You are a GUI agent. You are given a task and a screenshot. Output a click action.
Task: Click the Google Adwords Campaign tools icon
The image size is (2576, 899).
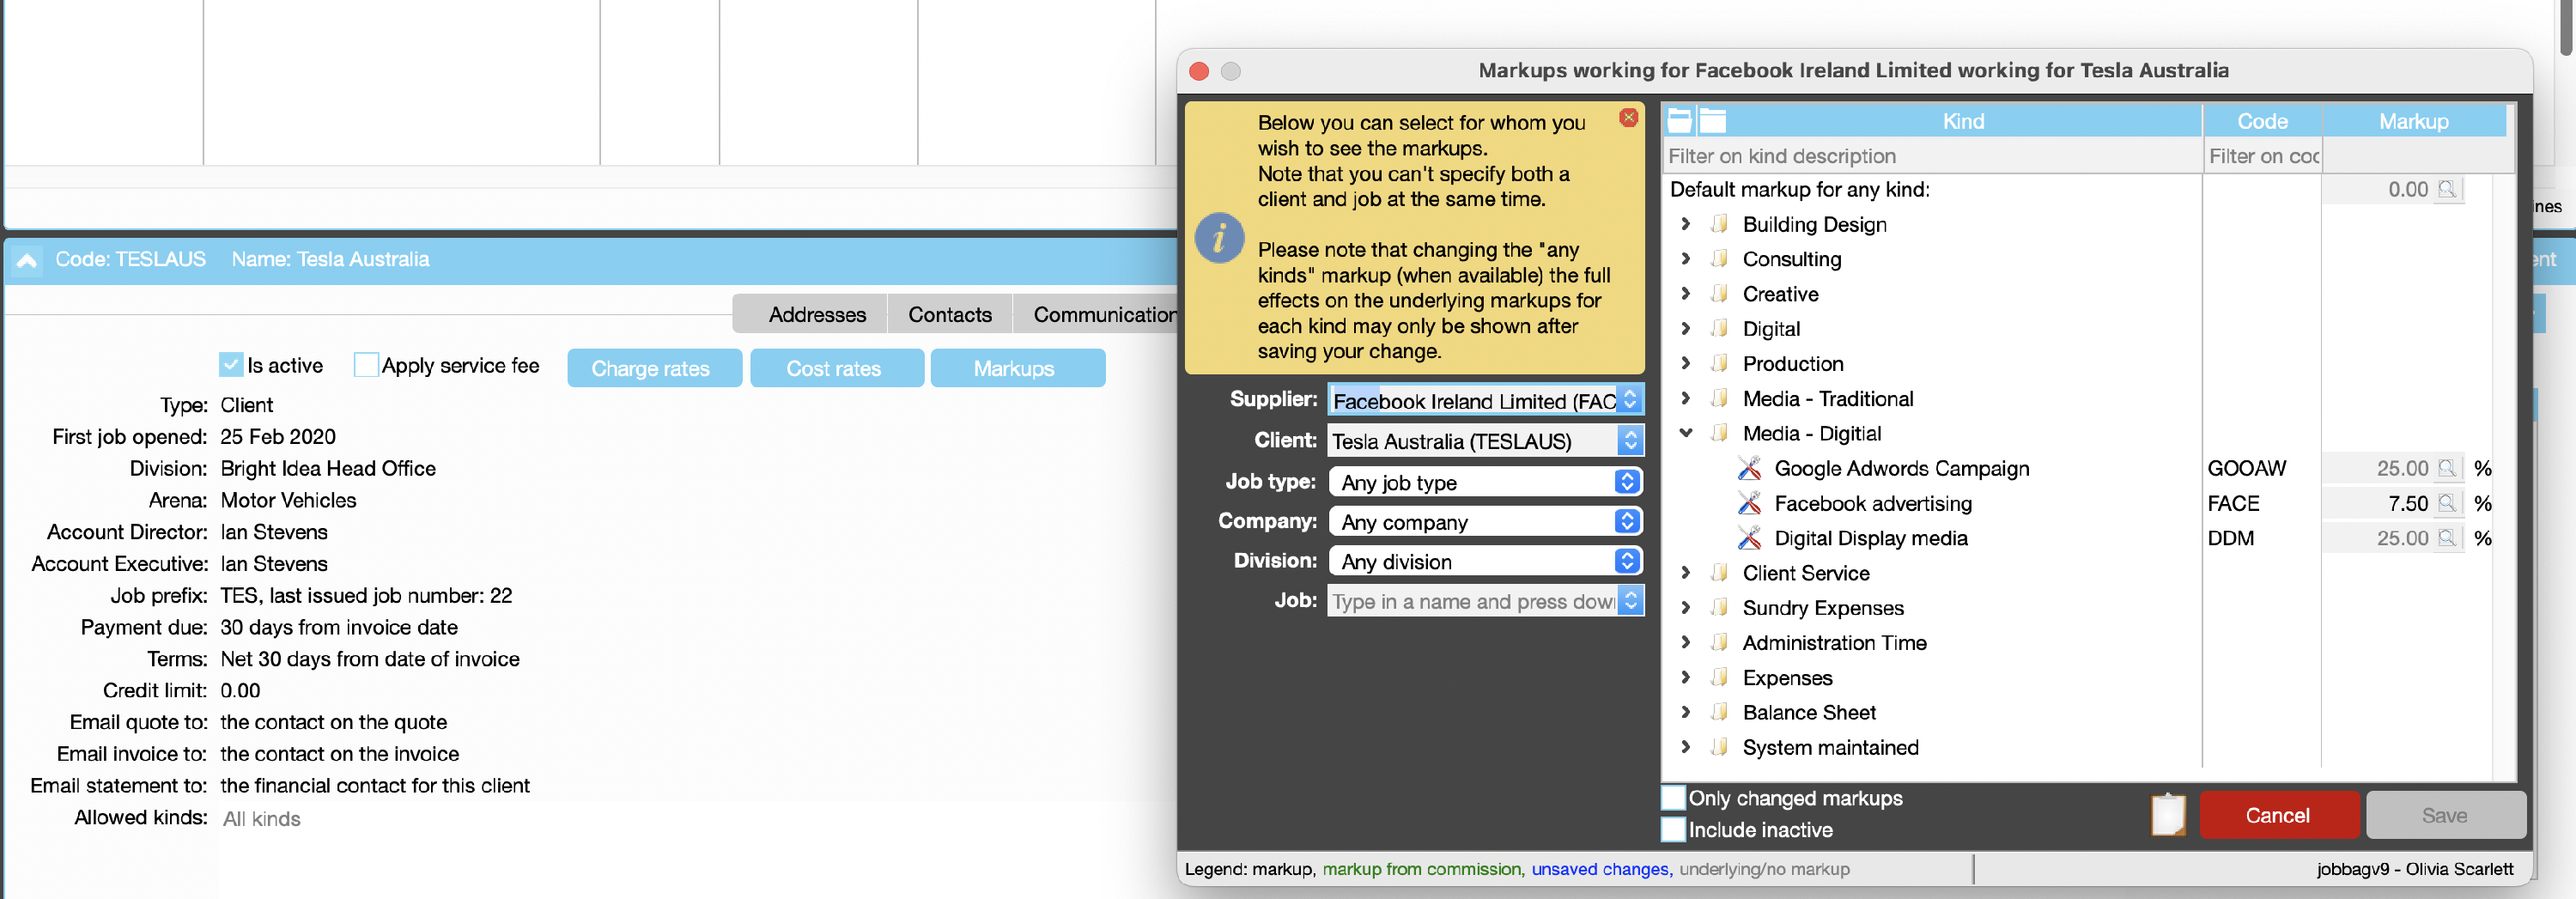[x=1749, y=468]
